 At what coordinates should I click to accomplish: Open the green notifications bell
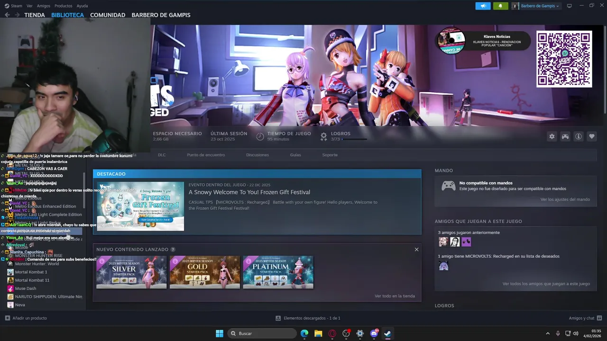500,6
